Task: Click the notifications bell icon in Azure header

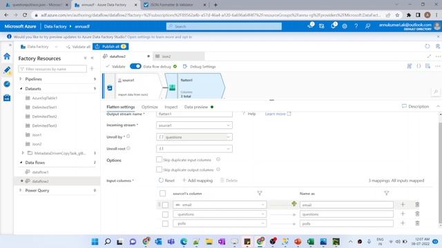Action: pyautogui.click(x=333, y=26)
